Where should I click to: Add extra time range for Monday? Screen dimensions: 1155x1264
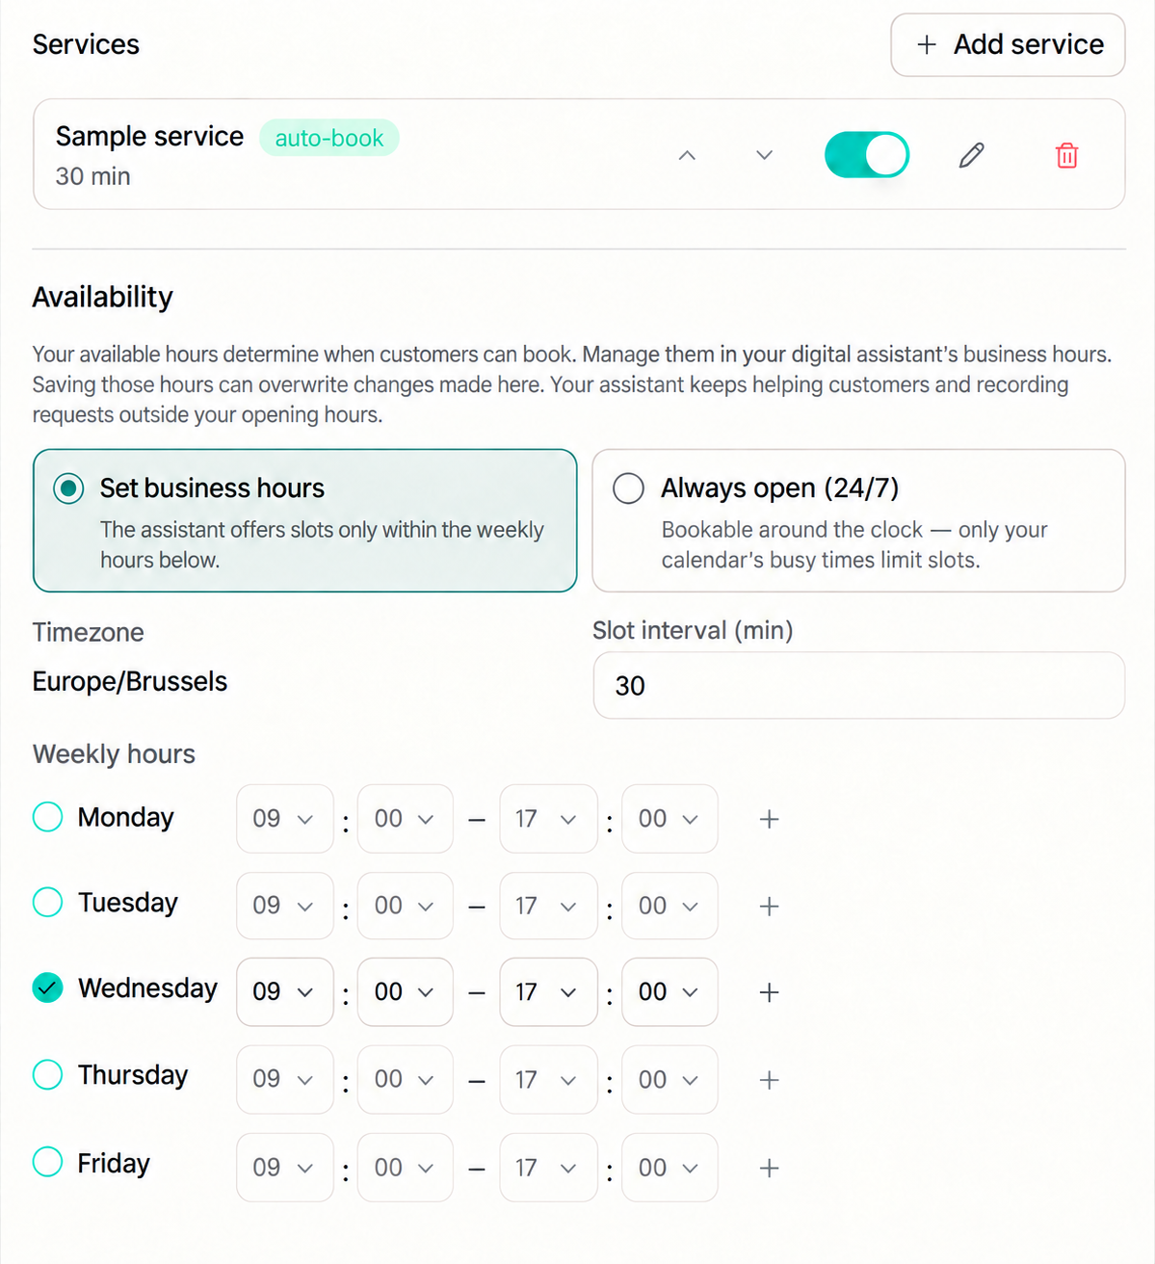click(769, 819)
